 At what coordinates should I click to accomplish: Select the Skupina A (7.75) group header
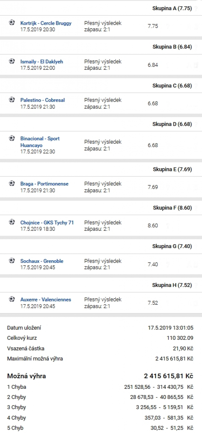click(x=172, y=8)
